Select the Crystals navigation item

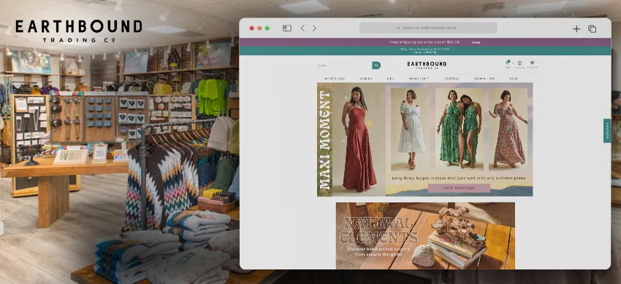tap(452, 79)
